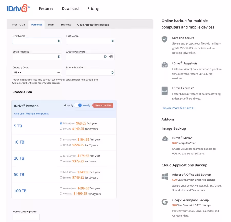Screen dimensions: 231x222
Task: Switch to Cloud Applications Backup tab
Action: tap(93, 25)
